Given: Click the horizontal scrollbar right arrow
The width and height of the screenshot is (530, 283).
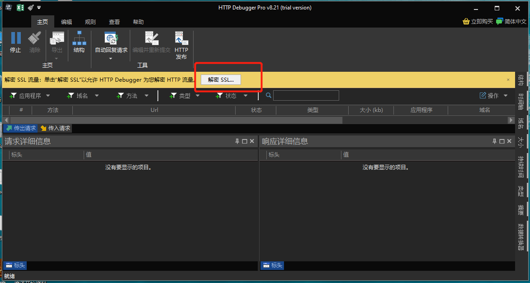Looking at the screenshot, I should 511,120.
